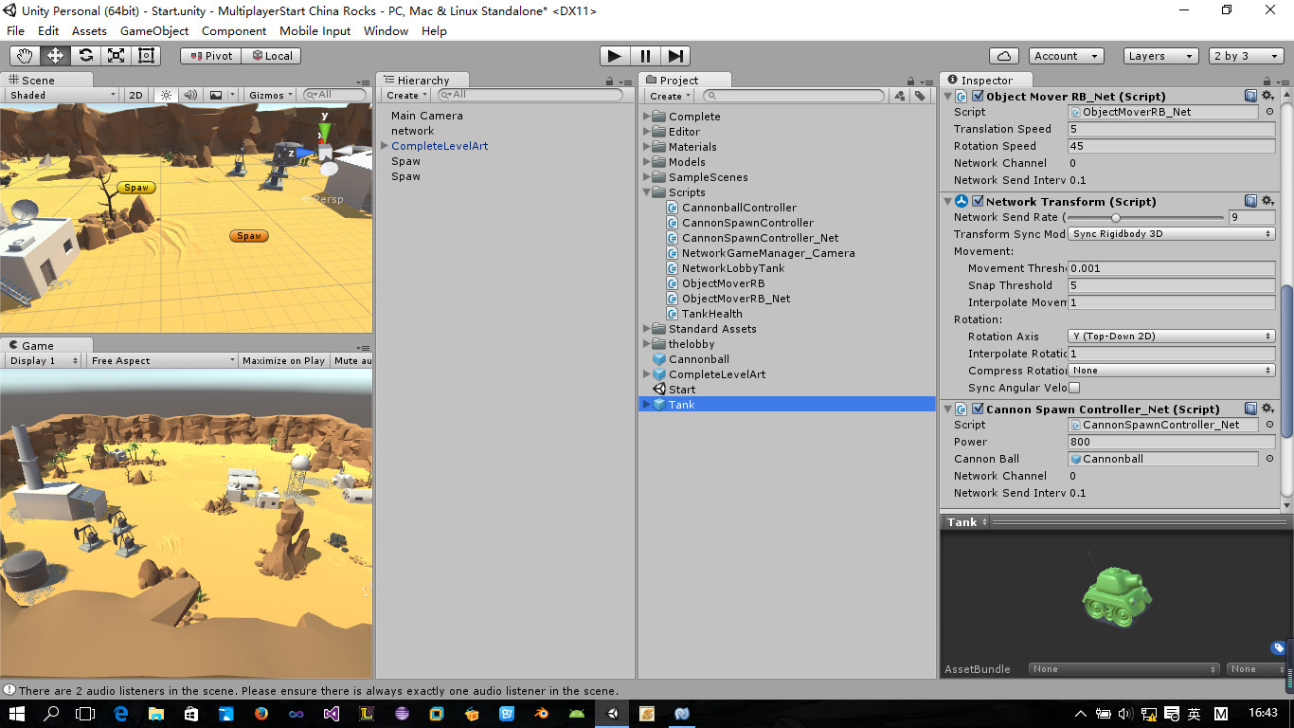Open Blender from the taskbar
The height and width of the screenshot is (728, 1294).
(x=542, y=714)
